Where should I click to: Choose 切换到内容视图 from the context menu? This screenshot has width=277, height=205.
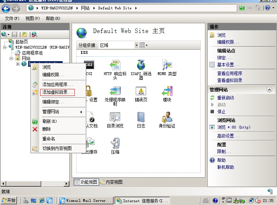pos(57,148)
